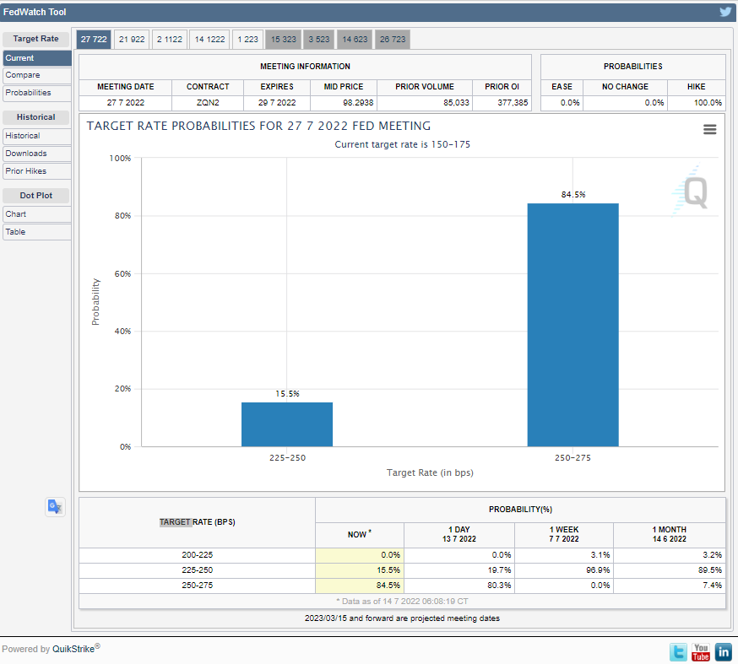The height and width of the screenshot is (664, 738).
Task: Select the 2 1122 meeting tab
Action: click(x=169, y=40)
